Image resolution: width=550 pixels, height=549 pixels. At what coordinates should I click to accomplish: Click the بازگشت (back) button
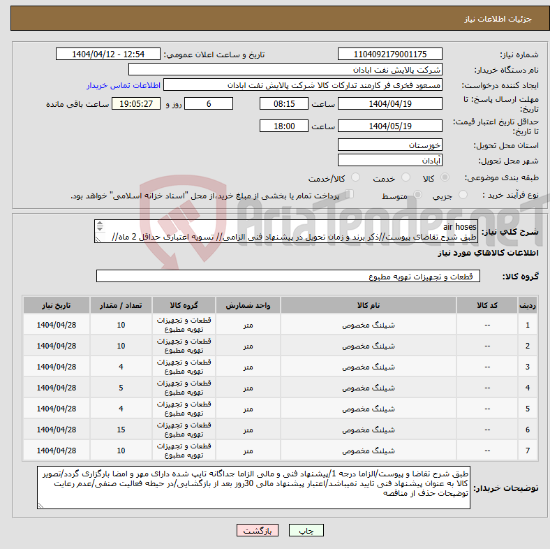258,530
